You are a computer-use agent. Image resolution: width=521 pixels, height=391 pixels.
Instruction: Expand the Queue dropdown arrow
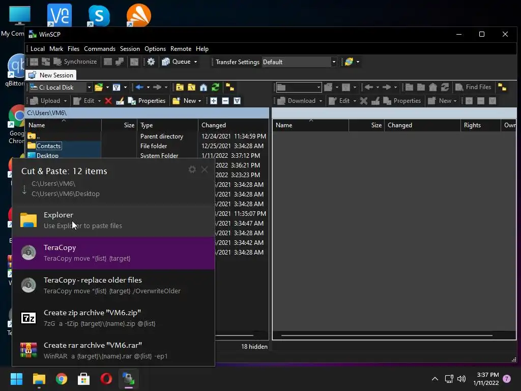coord(195,62)
